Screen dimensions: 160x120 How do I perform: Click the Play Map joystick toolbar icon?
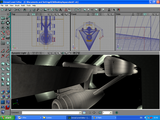tap(109, 10)
